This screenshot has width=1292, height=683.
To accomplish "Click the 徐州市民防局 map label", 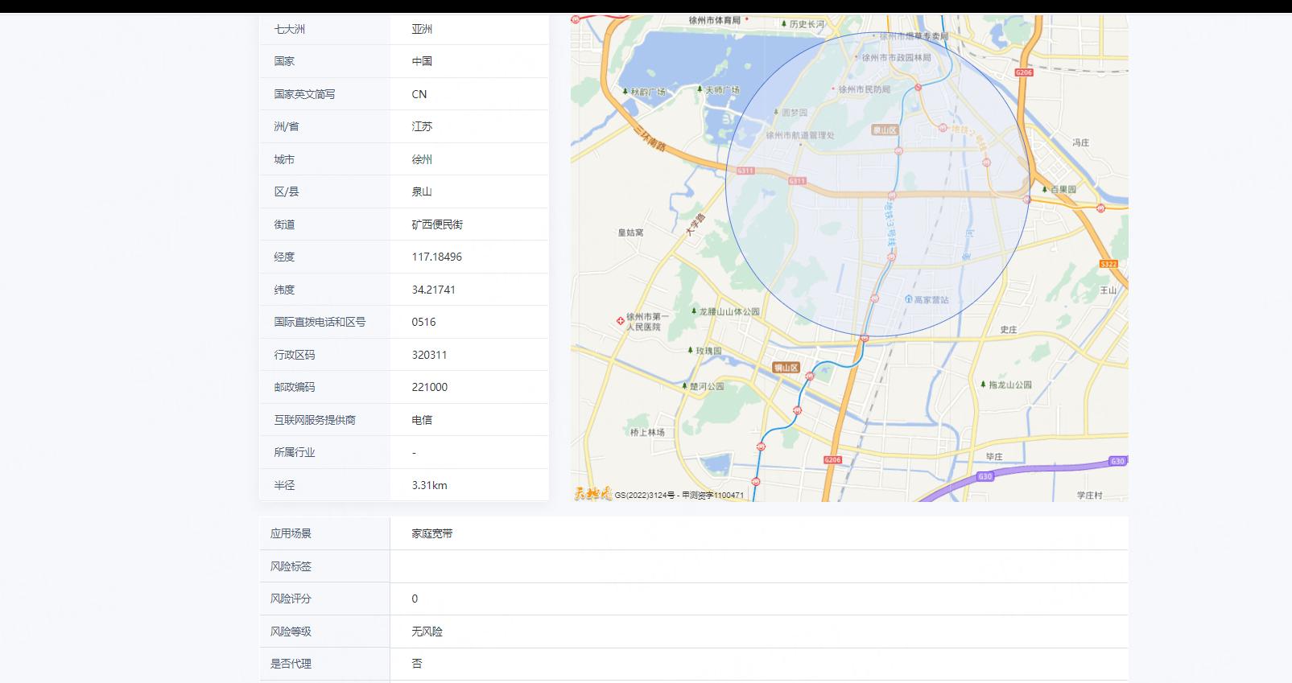I will (x=865, y=89).
